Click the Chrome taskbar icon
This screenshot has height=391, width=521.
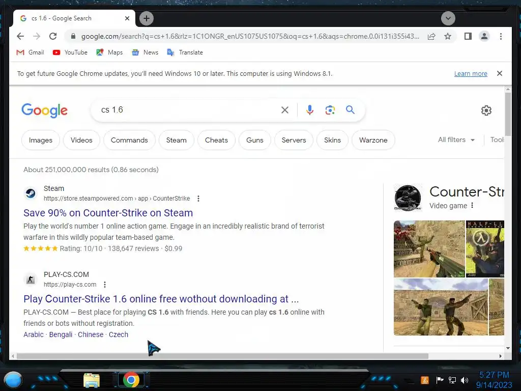point(131,380)
